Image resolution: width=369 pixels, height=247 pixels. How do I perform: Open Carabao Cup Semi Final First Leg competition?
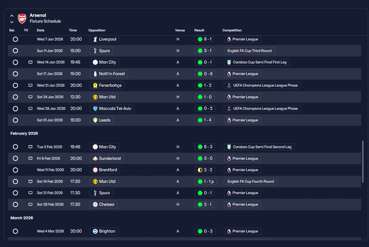(x=257, y=62)
